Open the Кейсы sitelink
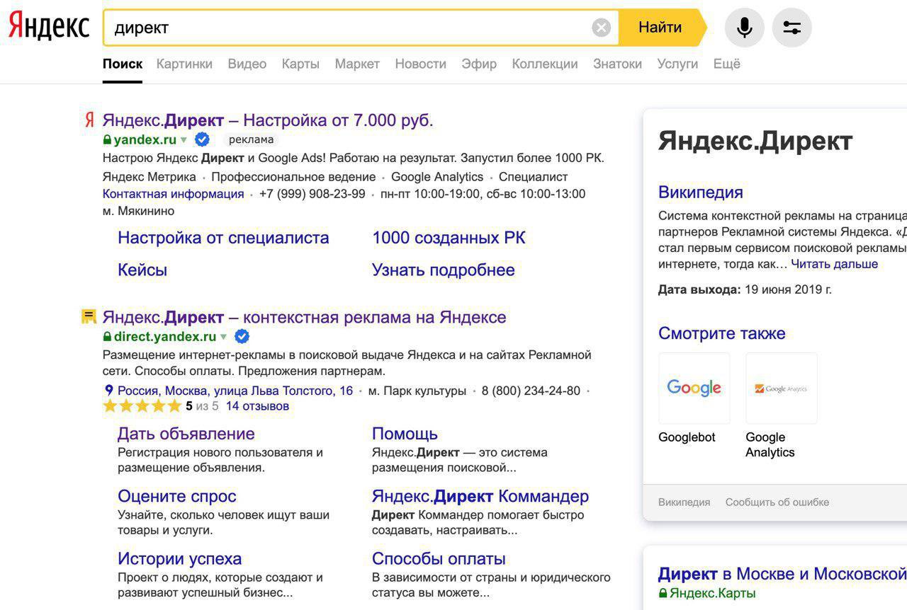 point(142,270)
